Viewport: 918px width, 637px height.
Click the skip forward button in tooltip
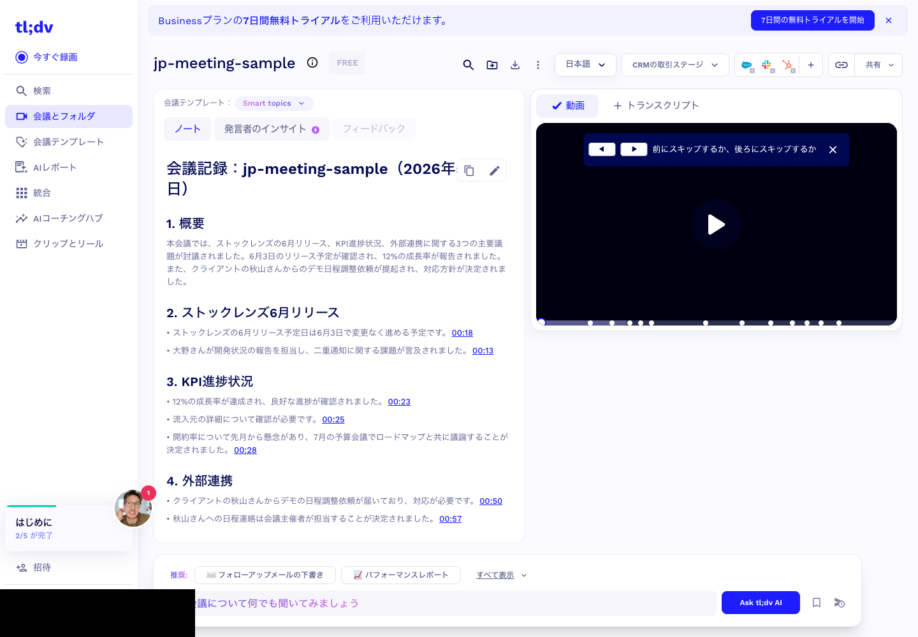click(634, 149)
